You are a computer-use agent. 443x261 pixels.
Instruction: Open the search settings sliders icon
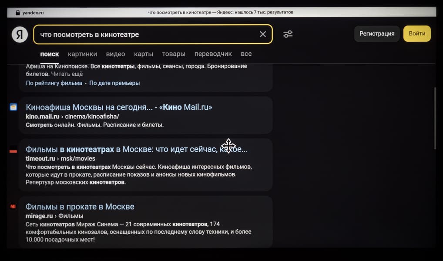pos(288,34)
